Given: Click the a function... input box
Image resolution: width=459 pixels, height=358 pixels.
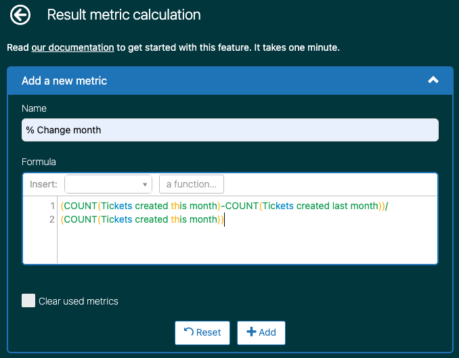Looking at the screenshot, I should click(191, 184).
